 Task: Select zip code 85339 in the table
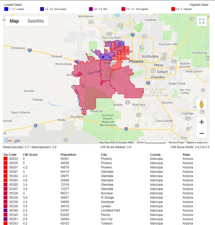point(14,206)
